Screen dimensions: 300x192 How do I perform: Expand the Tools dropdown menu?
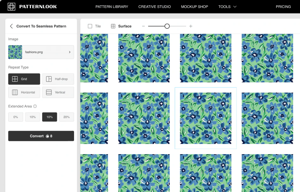[x=227, y=7]
